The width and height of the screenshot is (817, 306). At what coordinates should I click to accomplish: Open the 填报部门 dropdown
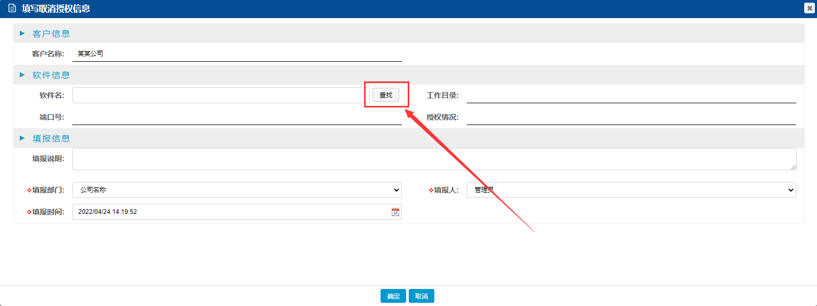point(237,190)
